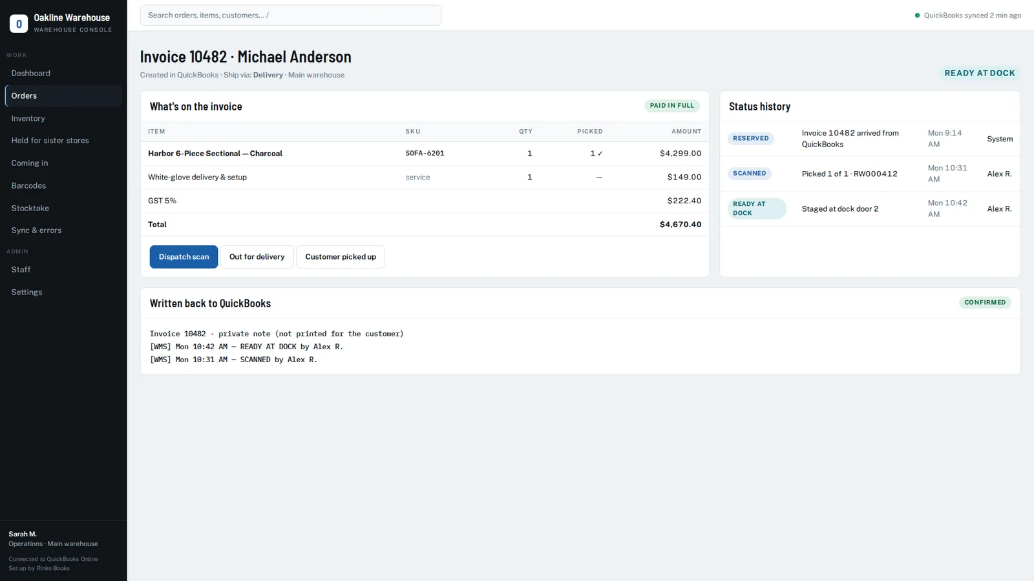Viewport: 1034px width, 581px height.
Task: Click the 'SCANNED by Alex R.' note line
Action: [x=233, y=360]
